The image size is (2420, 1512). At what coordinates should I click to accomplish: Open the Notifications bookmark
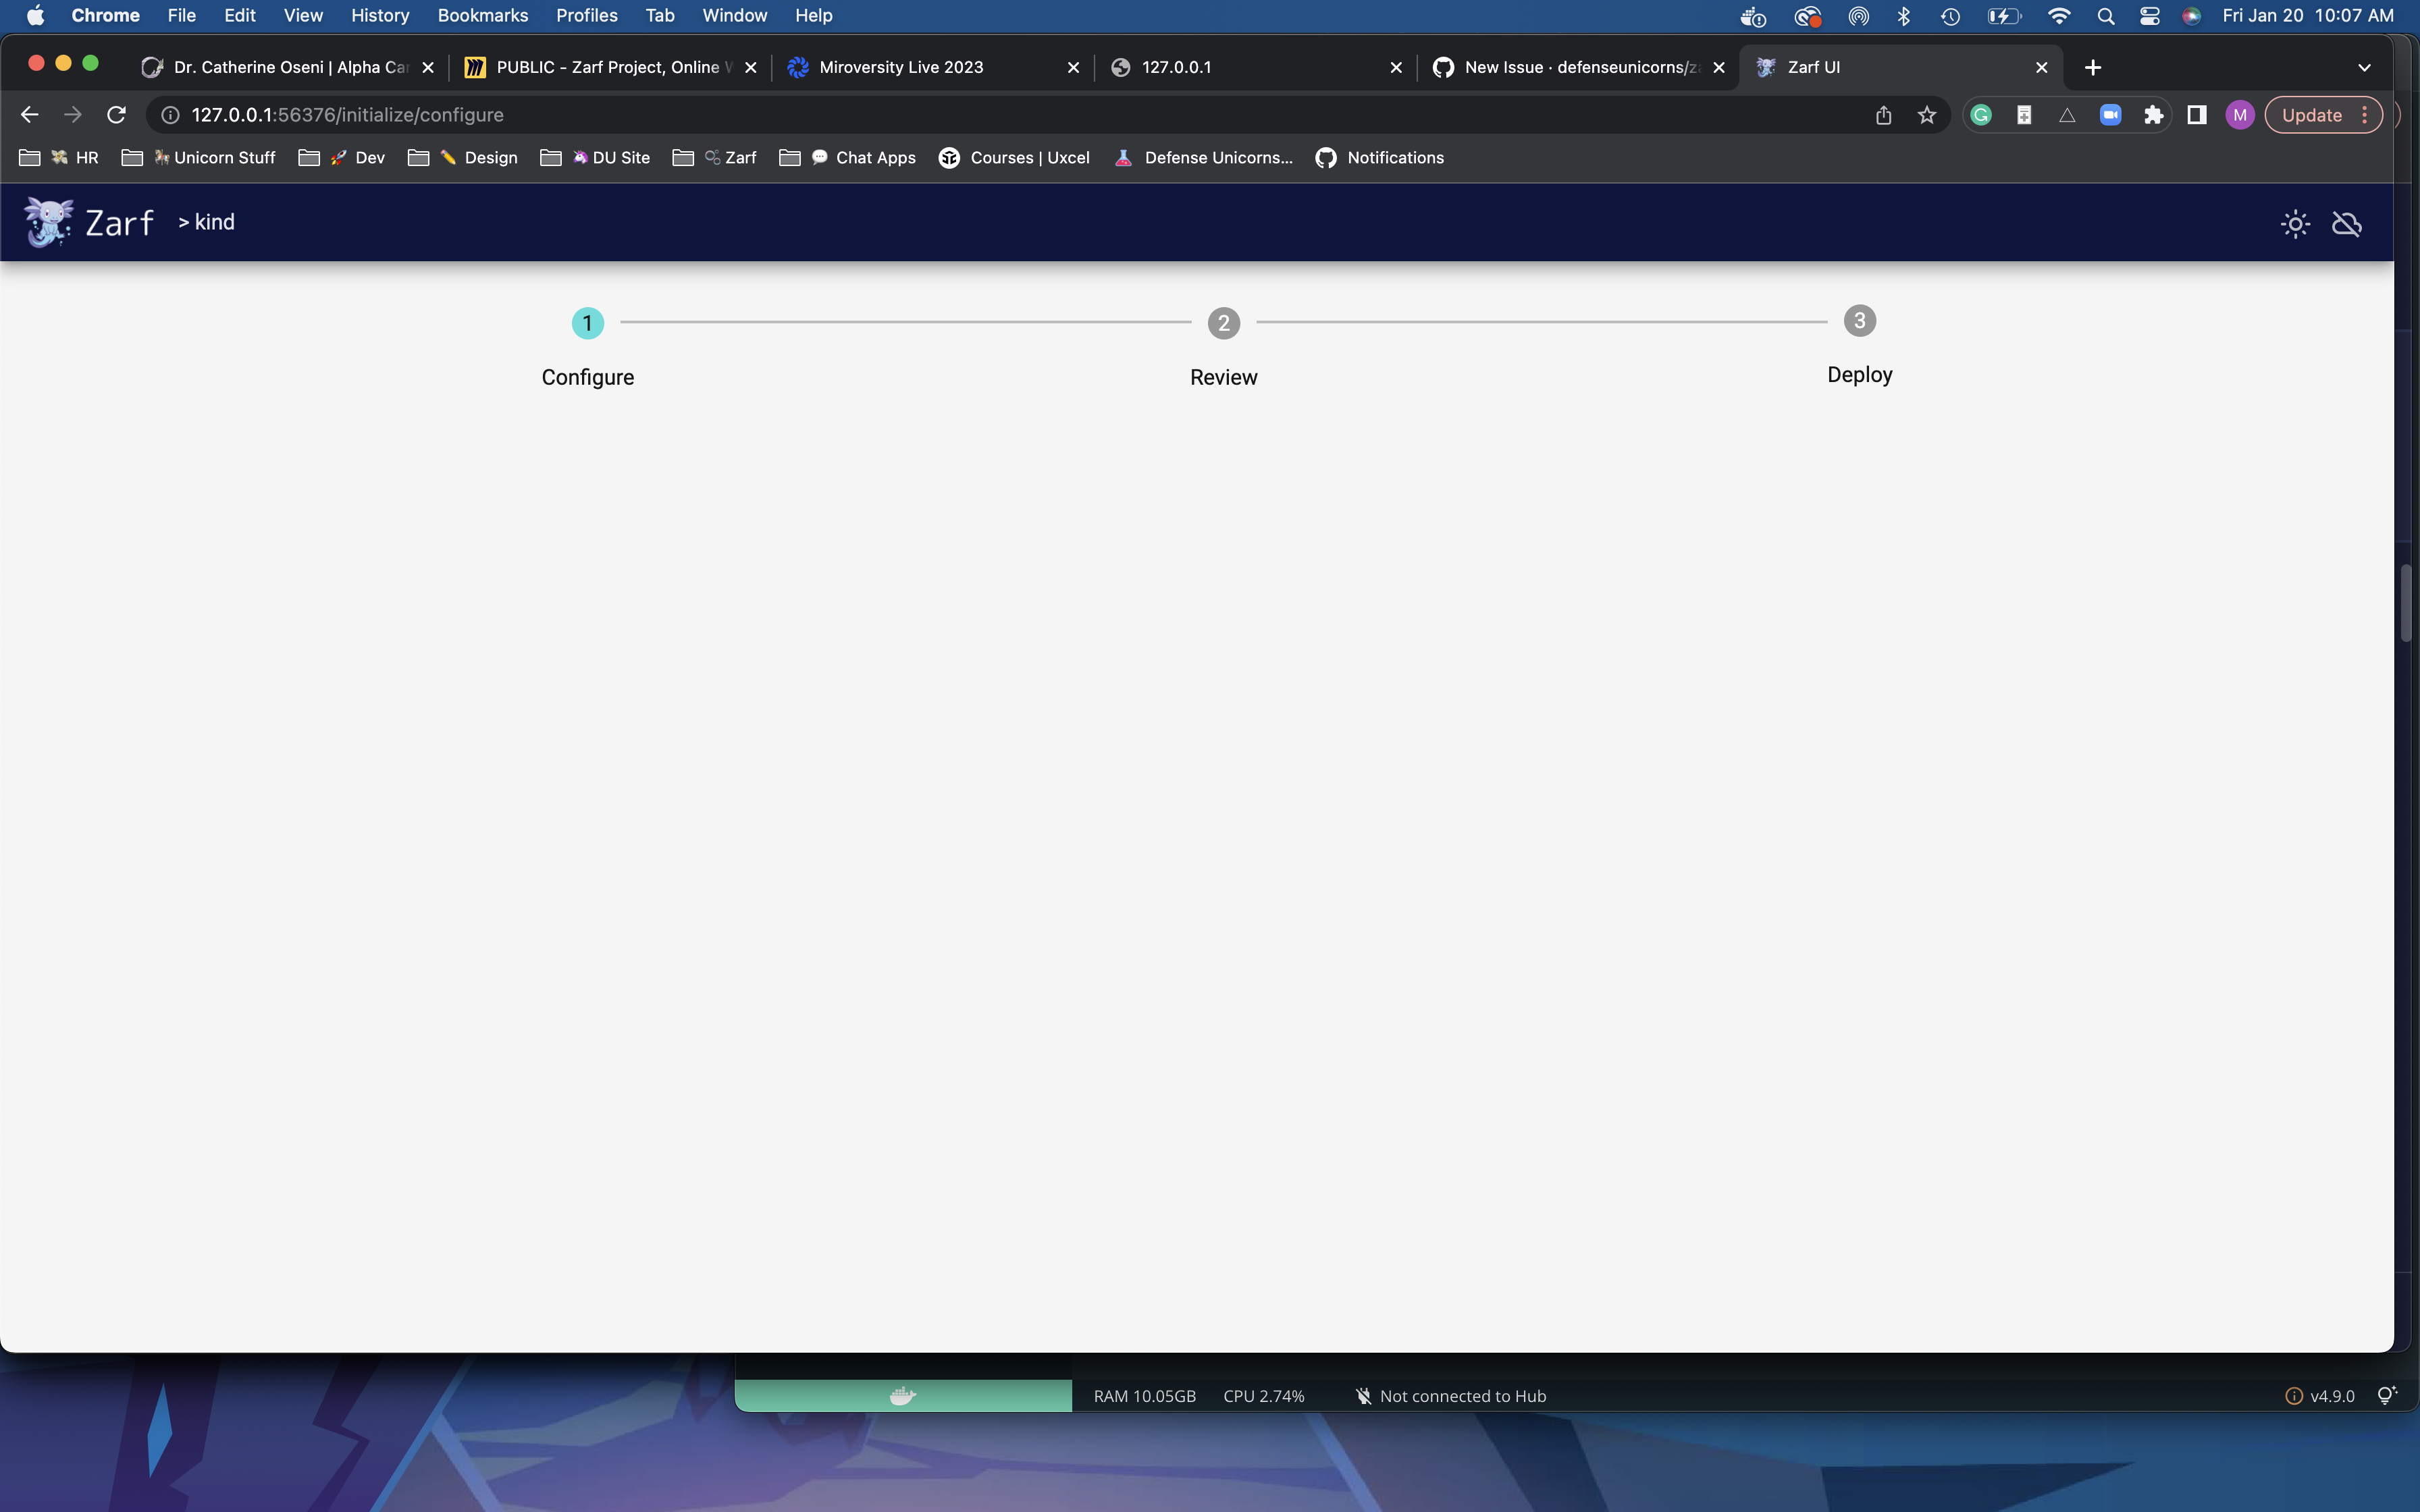[x=1394, y=157]
